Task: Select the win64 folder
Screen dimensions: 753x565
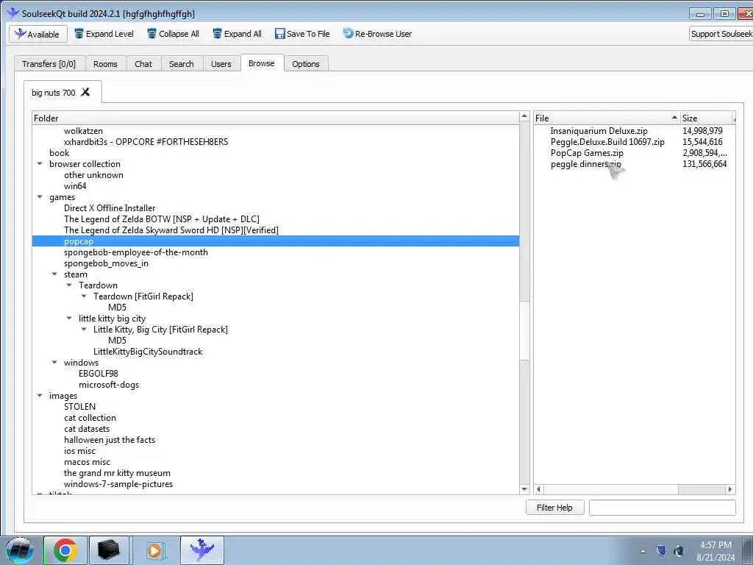Action: point(75,186)
